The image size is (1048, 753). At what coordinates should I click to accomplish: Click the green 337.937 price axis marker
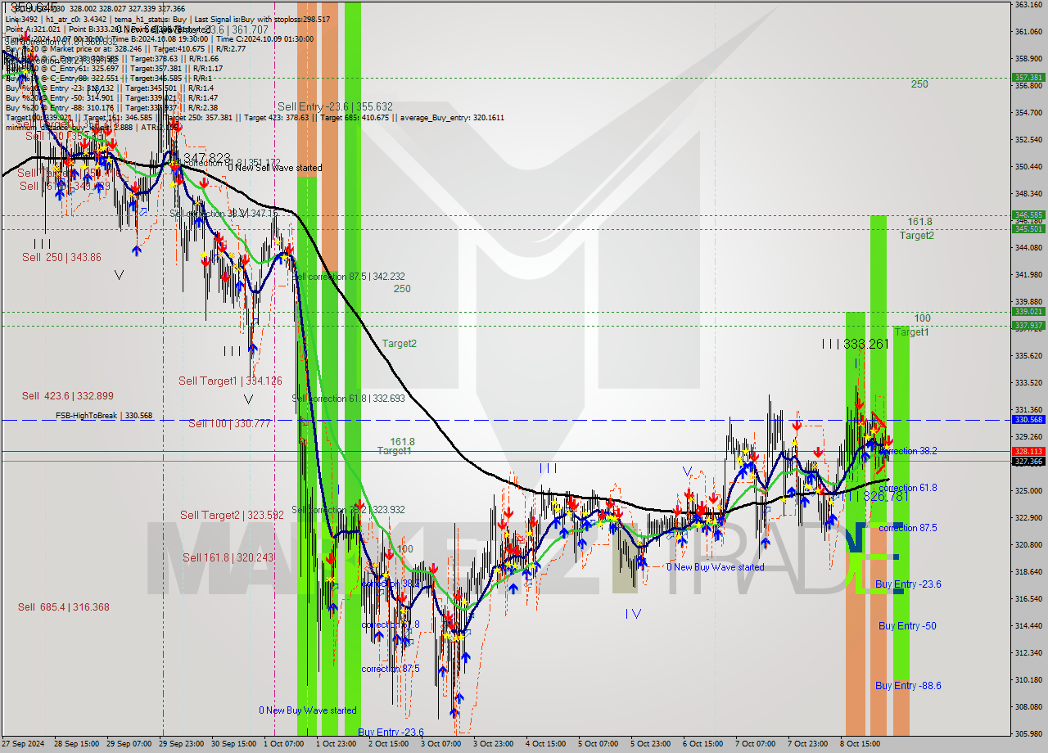1028,325
